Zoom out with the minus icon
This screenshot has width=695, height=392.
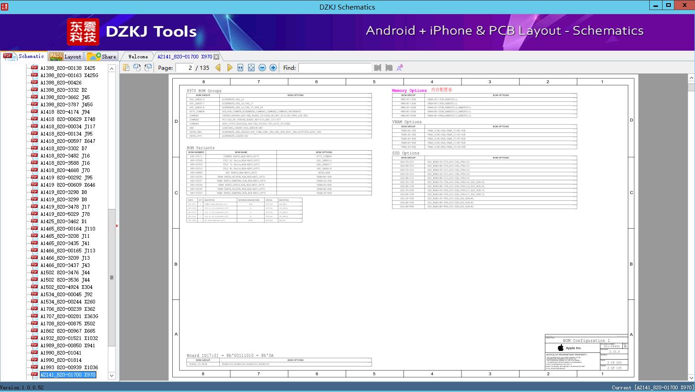pos(262,68)
